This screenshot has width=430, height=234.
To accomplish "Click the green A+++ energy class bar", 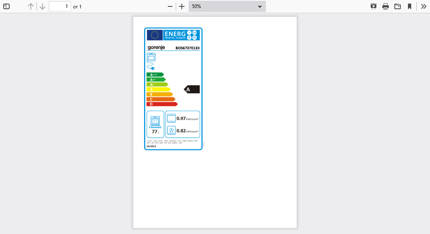I will click(155, 74).
